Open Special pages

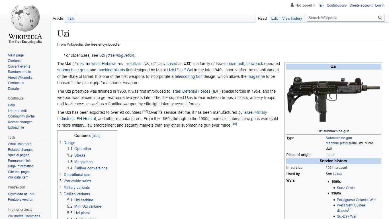coord(19,155)
